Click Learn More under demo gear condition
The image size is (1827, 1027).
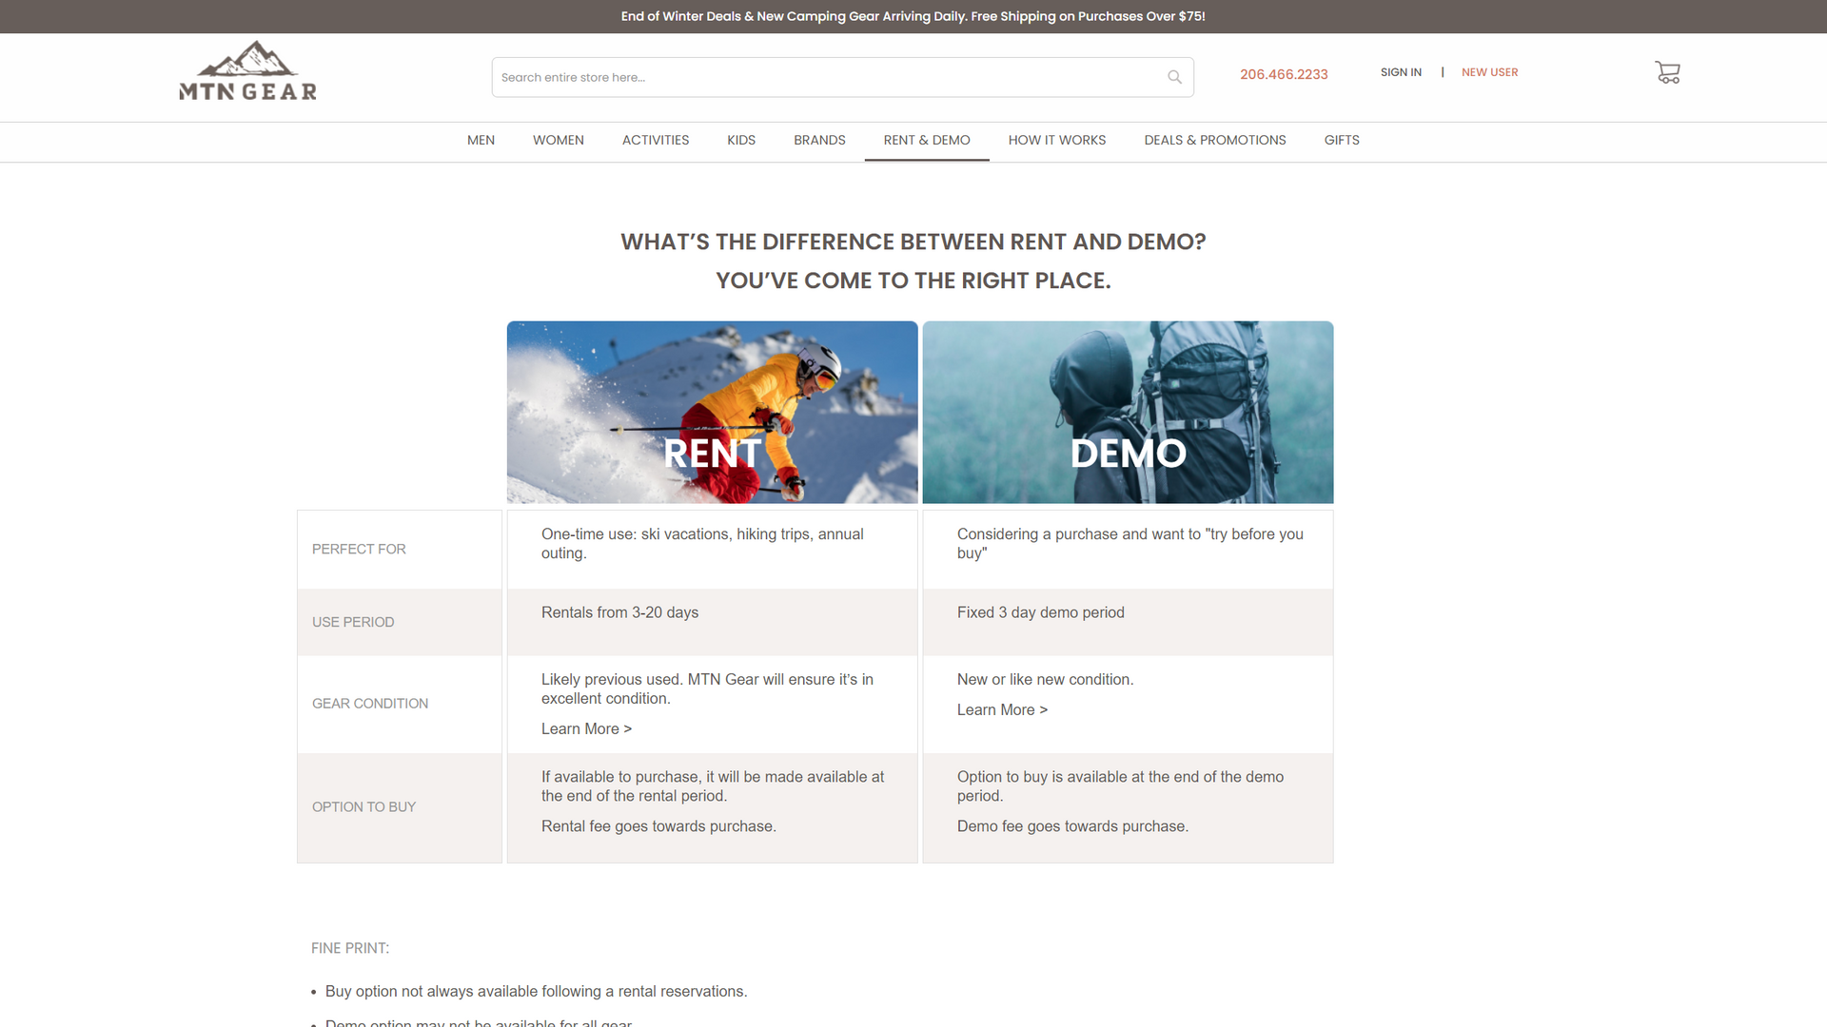tap(1002, 710)
